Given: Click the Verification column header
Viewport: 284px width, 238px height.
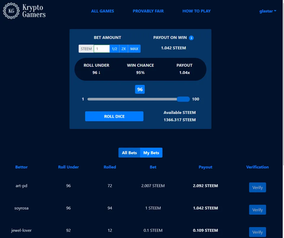Looking at the screenshot, I should pos(257,167).
